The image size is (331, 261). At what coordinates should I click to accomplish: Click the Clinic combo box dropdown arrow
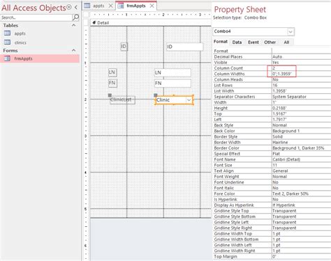(x=189, y=100)
